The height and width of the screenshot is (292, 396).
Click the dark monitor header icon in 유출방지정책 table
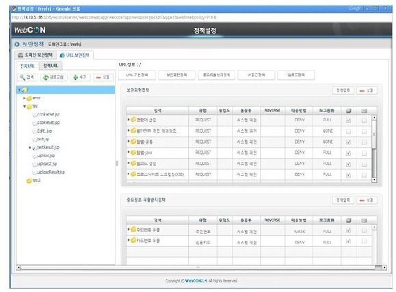pos(349,220)
